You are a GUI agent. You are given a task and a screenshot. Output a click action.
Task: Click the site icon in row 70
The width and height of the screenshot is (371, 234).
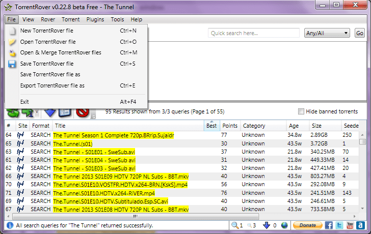point(20,185)
